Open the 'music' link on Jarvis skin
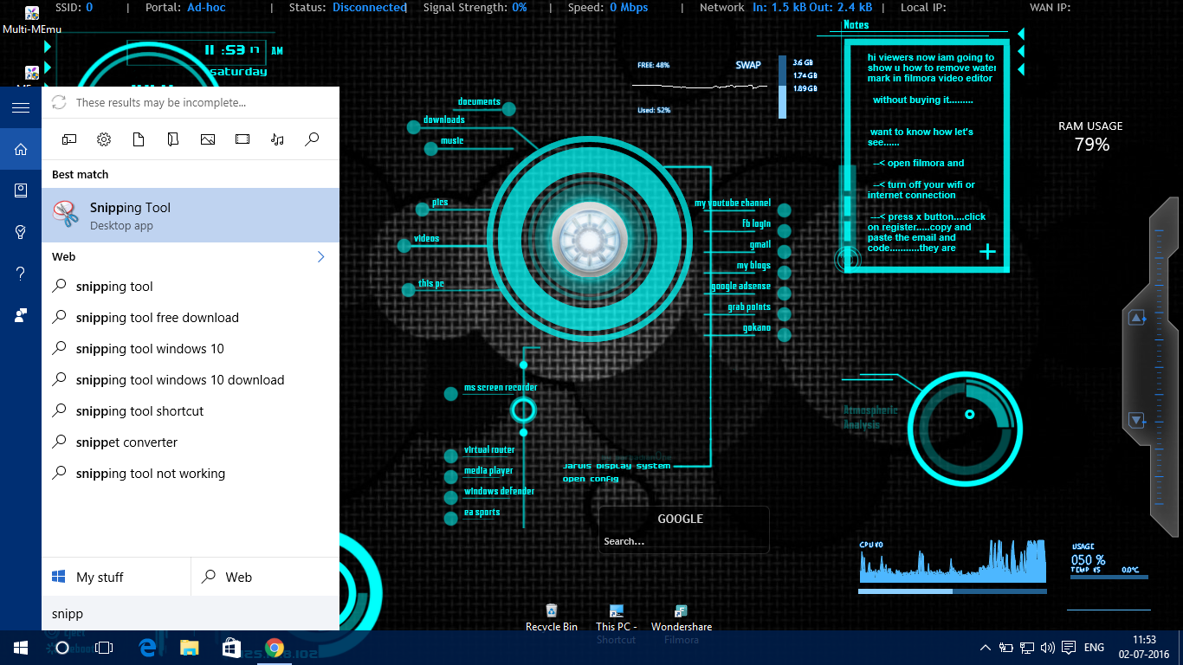Screen dimensions: 1183x665 (452, 140)
